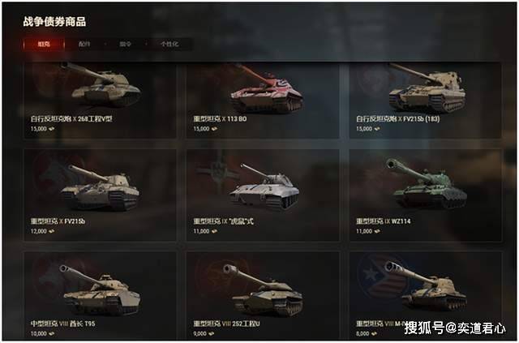Select the white 虎鼠式 Mäuschen tank image
This screenshot has height=343, width=519.
click(x=264, y=186)
